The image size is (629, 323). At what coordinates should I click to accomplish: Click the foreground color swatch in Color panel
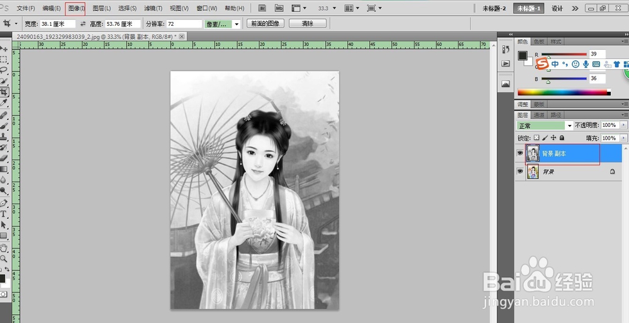click(x=522, y=55)
